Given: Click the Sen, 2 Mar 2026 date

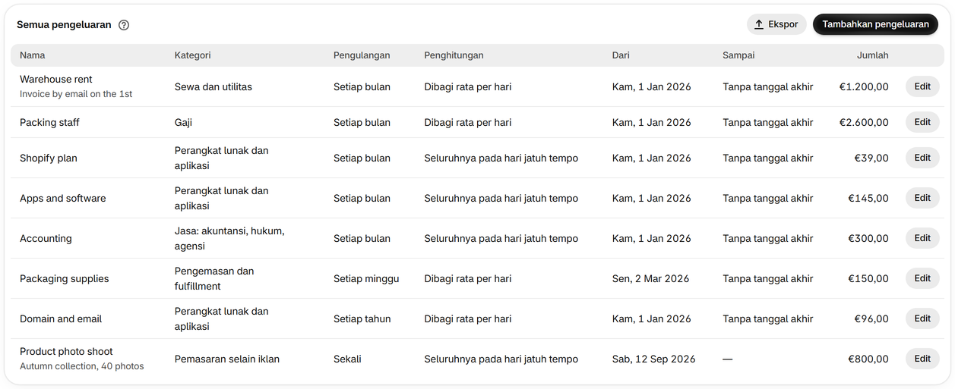Looking at the screenshot, I should pyautogui.click(x=651, y=278).
